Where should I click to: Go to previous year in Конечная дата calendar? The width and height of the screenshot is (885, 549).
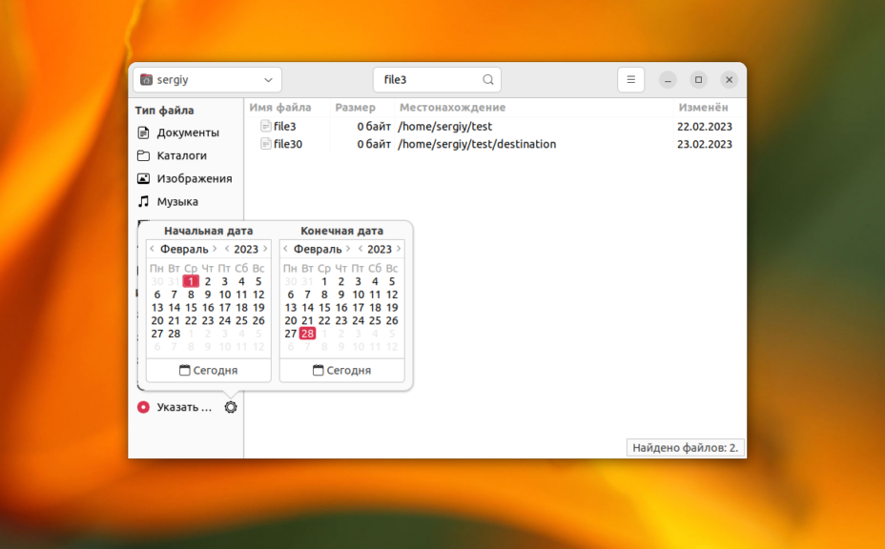click(x=360, y=249)
